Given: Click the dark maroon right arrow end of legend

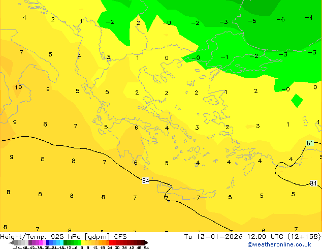Looking at the screenshot, I should point(146,242).
